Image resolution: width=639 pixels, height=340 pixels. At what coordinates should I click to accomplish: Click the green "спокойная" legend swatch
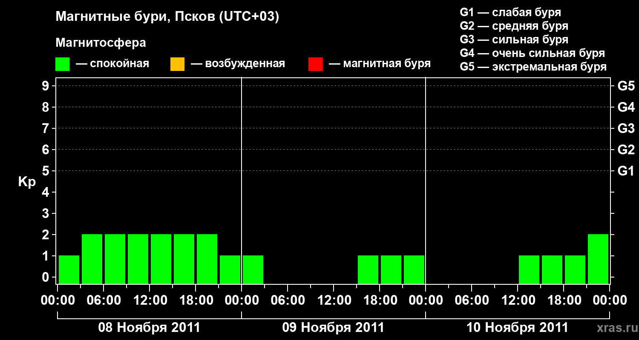(x=63, y=64)
